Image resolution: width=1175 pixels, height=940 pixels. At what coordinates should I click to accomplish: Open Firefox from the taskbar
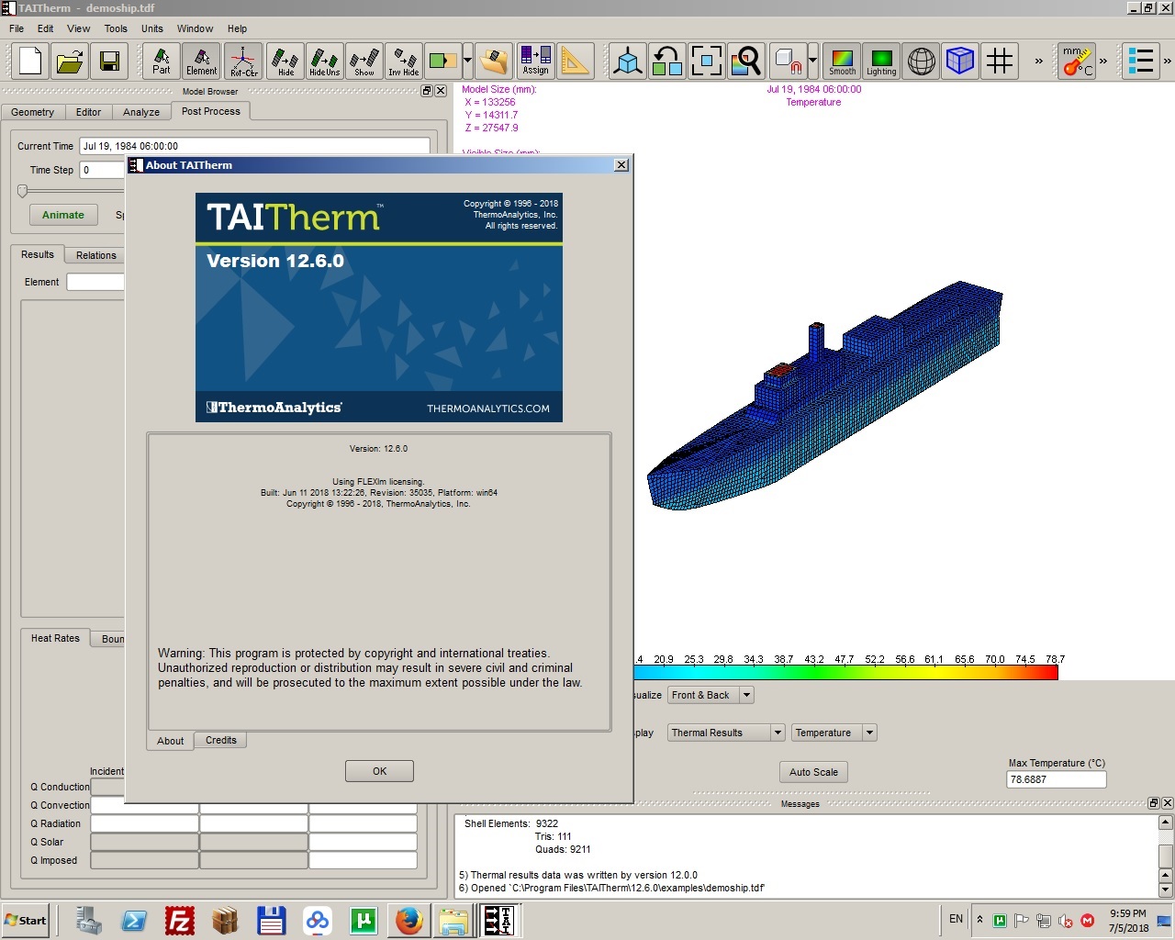coord(408,920)
